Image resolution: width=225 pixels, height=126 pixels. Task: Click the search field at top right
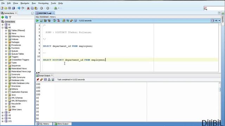click(214, 8)
